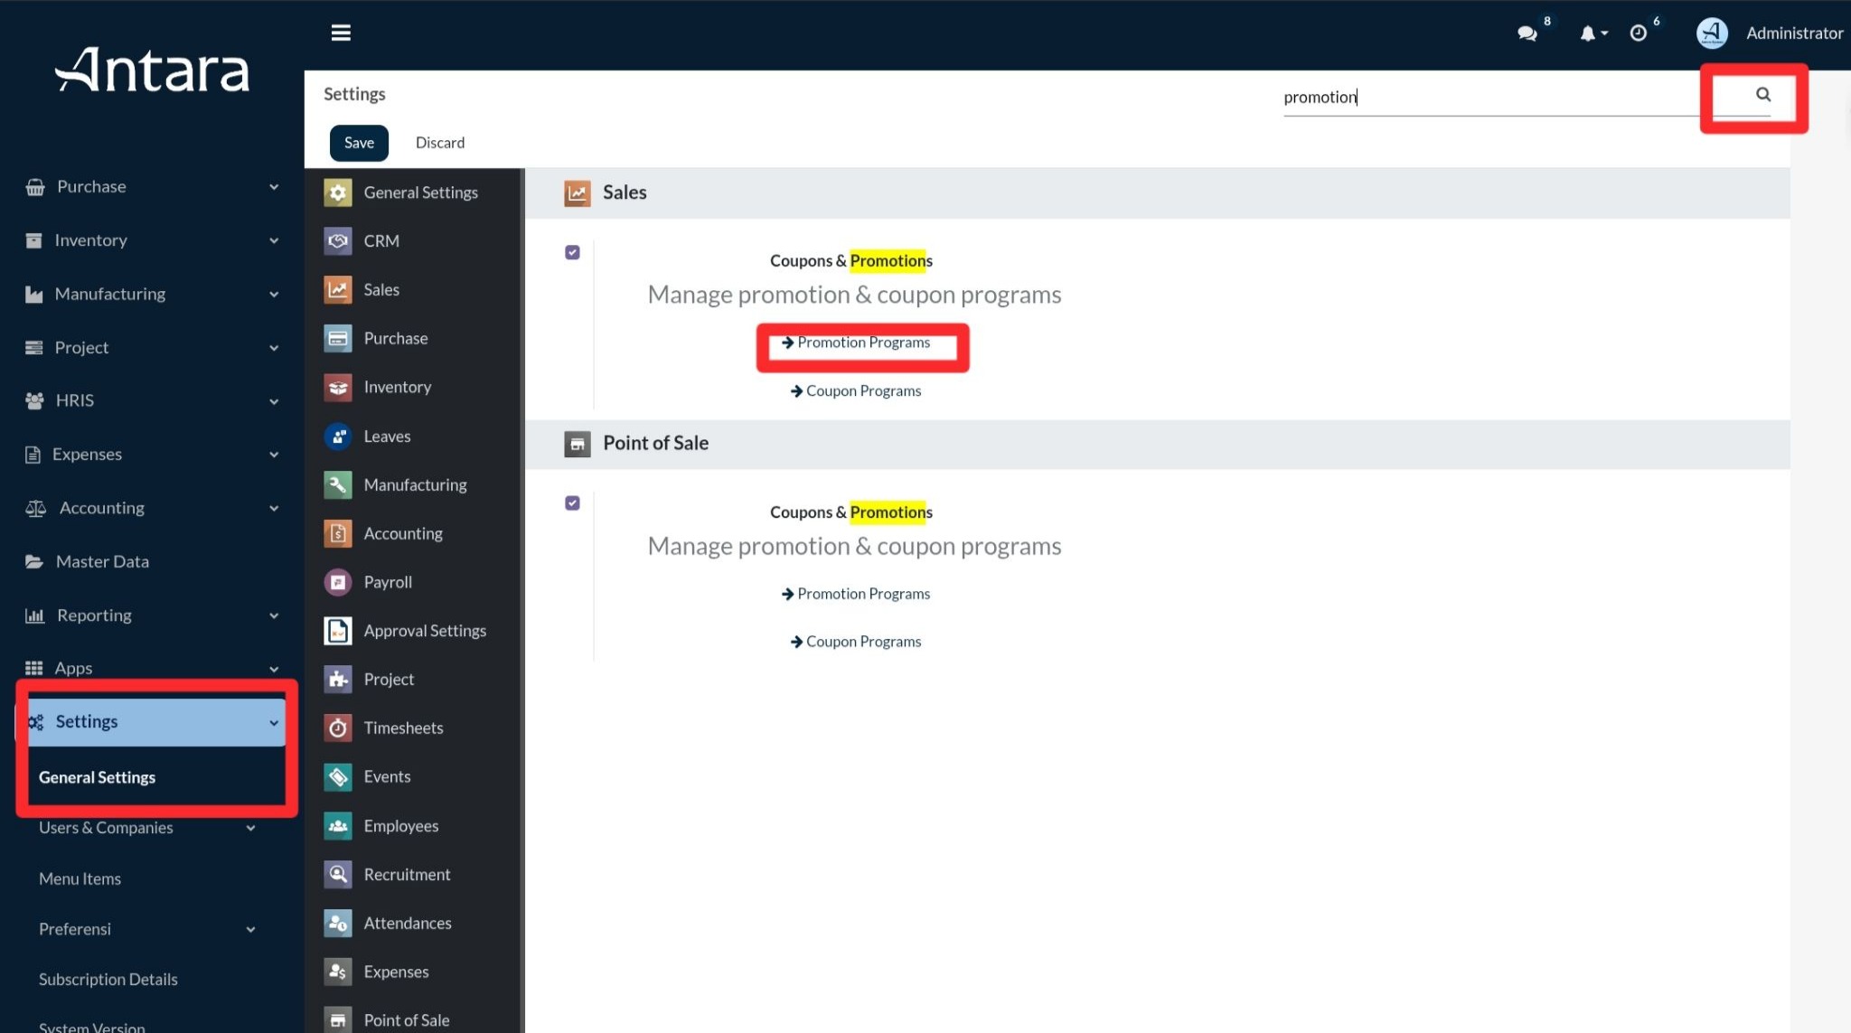This screenshot has height=1033, width=1851.
Task: Open Approval Settings icon
Action: [x=338, y=631]
